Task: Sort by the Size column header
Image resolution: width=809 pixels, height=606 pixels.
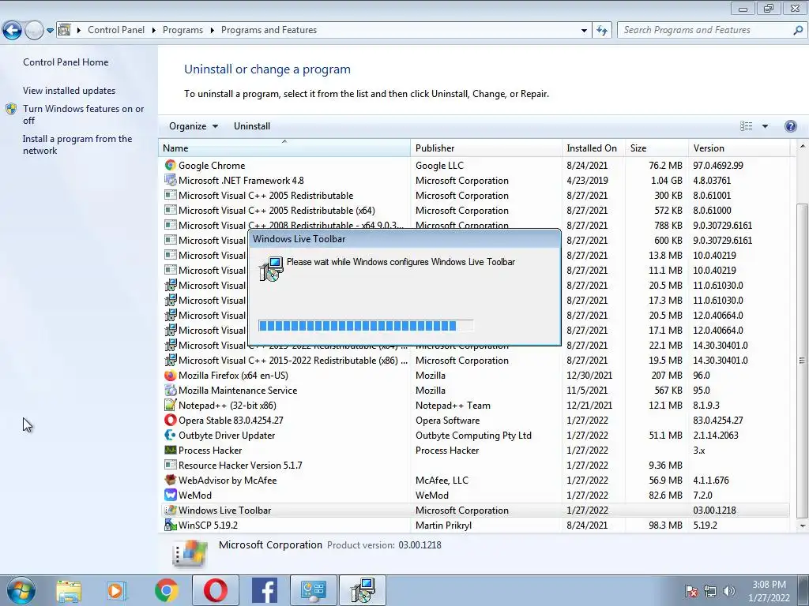Action: 657,148
